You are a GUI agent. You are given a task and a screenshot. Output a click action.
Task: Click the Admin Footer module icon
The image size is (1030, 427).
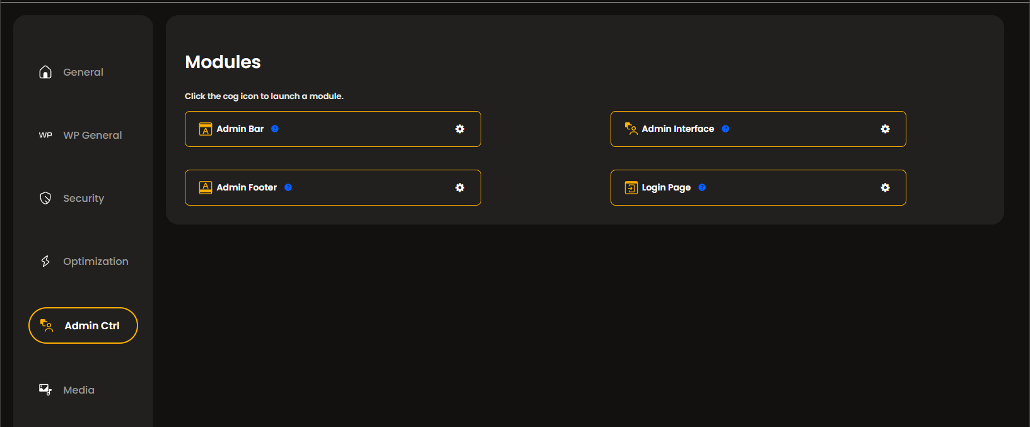click(206, 187)
